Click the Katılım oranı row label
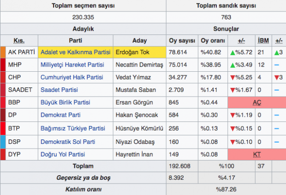This screenshot has height=195, width=286. tap(83, 189)
